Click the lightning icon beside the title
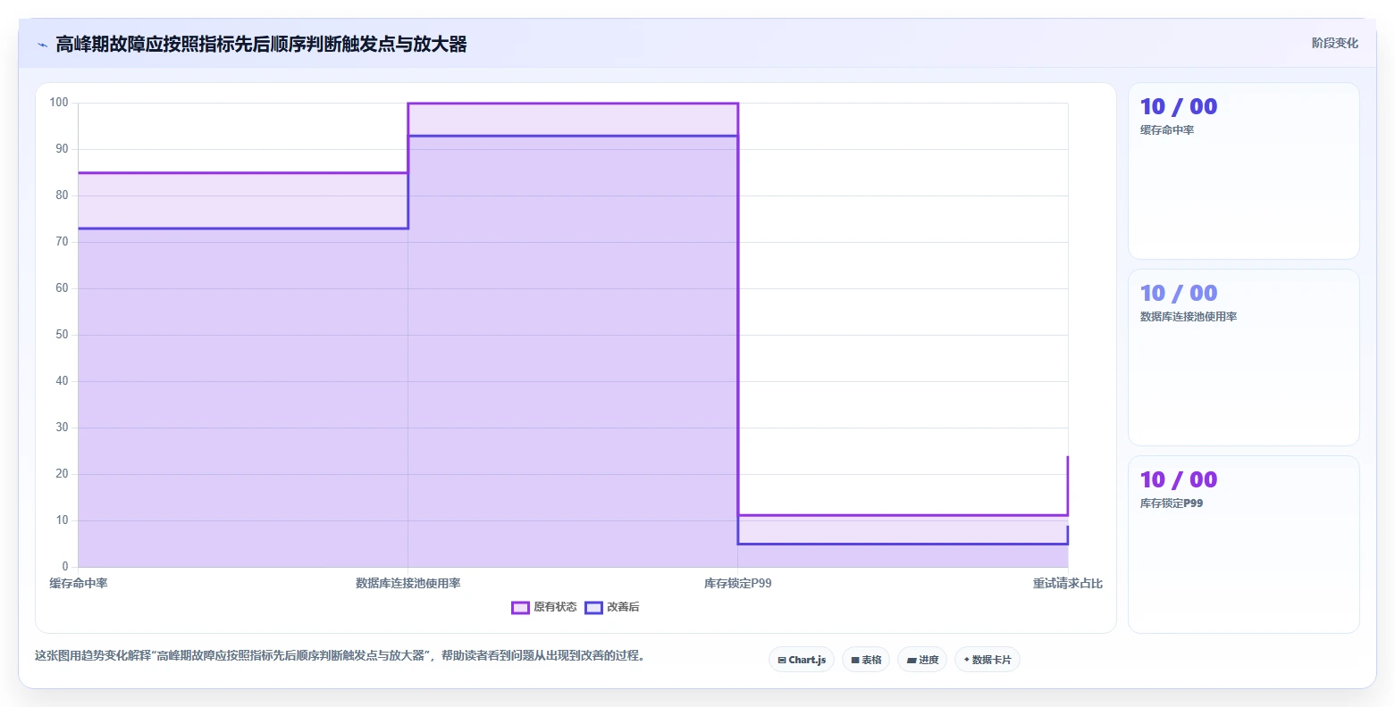Viewport: 1395px width, 707px height. (x=42, y=45)
